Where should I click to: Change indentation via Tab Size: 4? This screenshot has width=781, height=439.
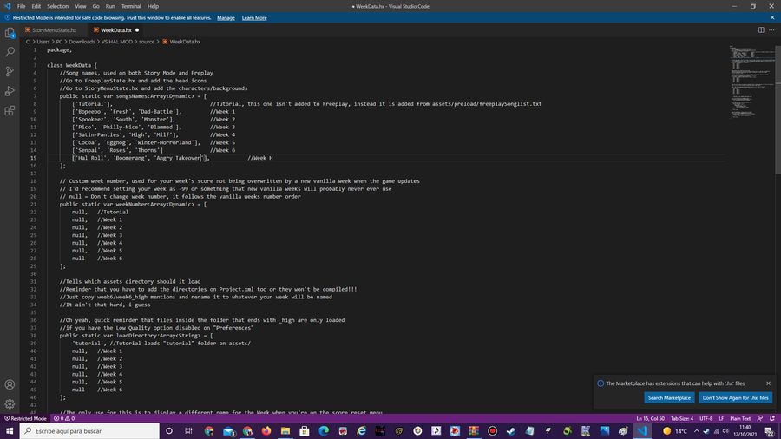[x=682, y=418]
